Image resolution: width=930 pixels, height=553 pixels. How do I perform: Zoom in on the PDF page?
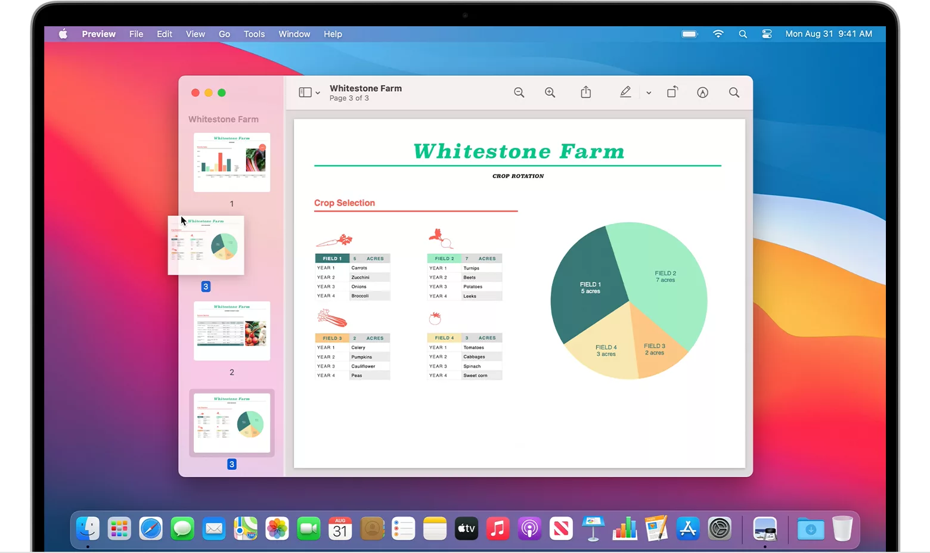tap(550, 92)
